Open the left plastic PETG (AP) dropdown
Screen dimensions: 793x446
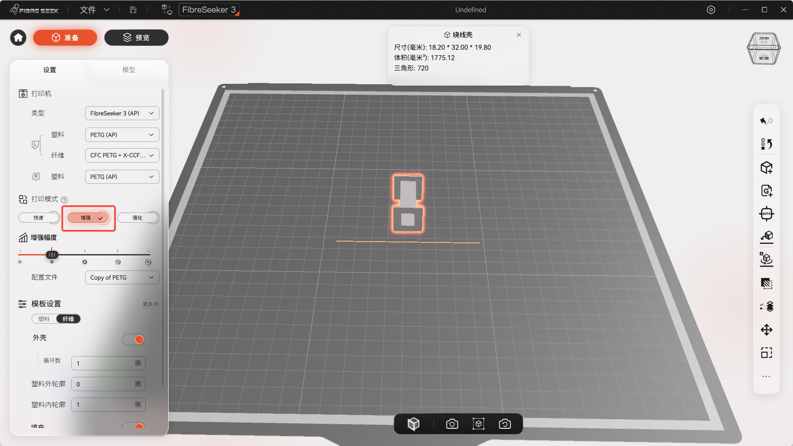tap(122, 135)
